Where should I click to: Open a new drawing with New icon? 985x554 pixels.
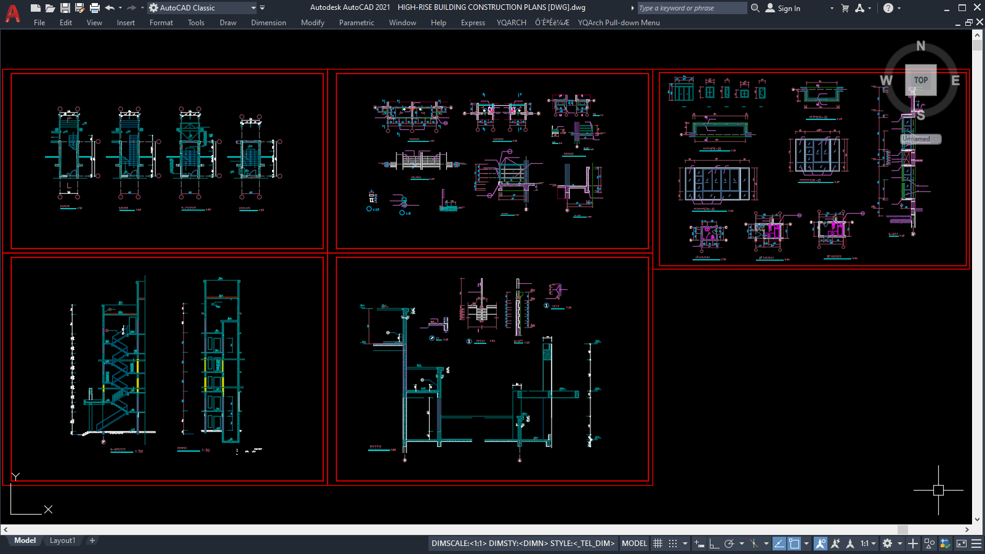tap(35, 7)
